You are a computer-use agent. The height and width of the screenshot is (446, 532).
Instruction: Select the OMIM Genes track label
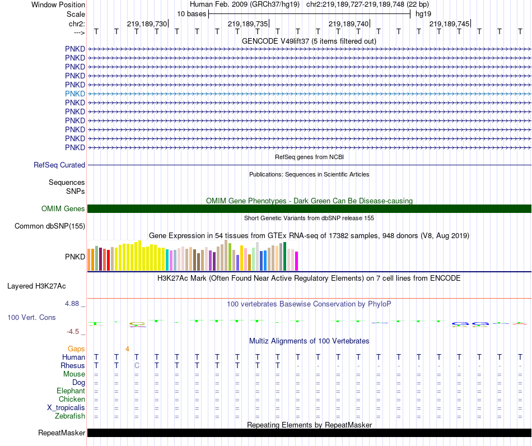63,209
